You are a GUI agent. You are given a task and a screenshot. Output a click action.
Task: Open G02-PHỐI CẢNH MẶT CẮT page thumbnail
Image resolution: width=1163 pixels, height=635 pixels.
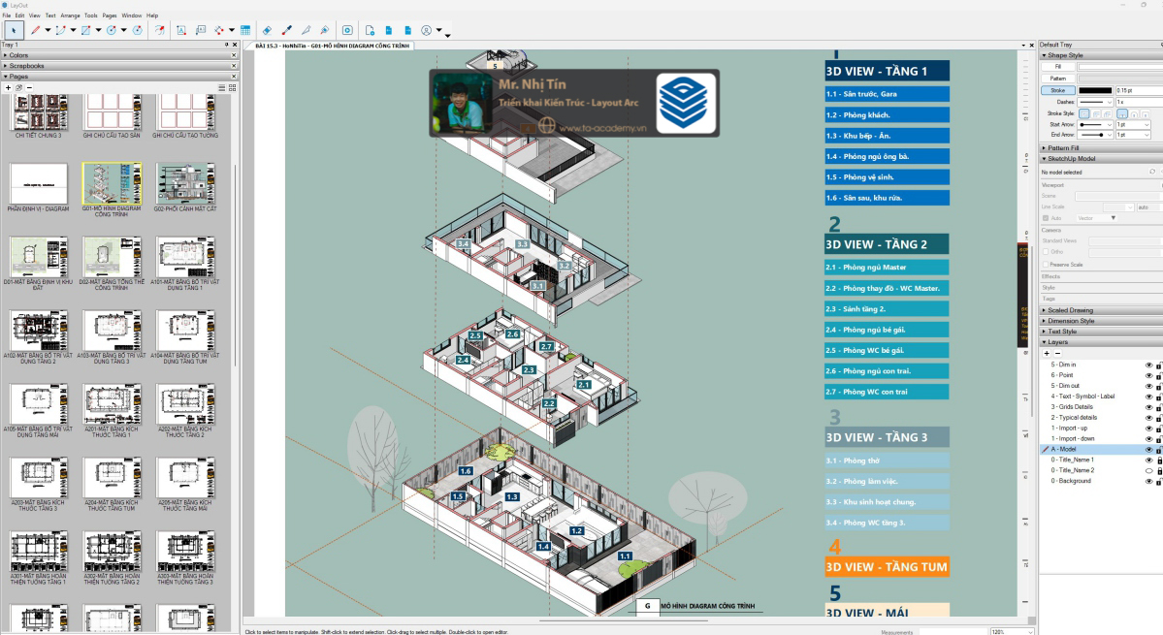(x=185, y=183)
